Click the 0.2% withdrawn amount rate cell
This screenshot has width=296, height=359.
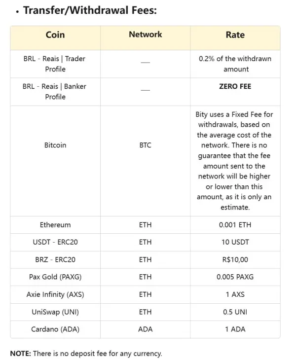click(235, 64)
